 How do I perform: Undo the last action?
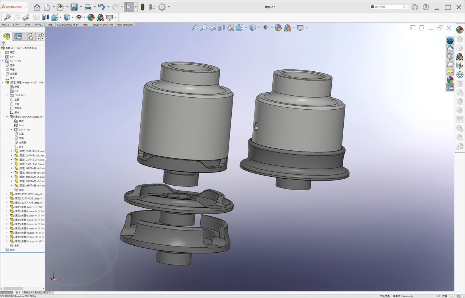[101, 7]
